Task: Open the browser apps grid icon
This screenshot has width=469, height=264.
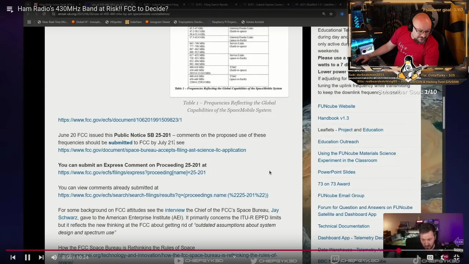Action: click(29, 22)
